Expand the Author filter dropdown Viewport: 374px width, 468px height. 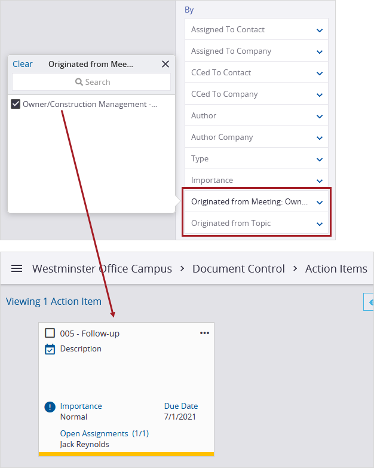tap(256, 115)
